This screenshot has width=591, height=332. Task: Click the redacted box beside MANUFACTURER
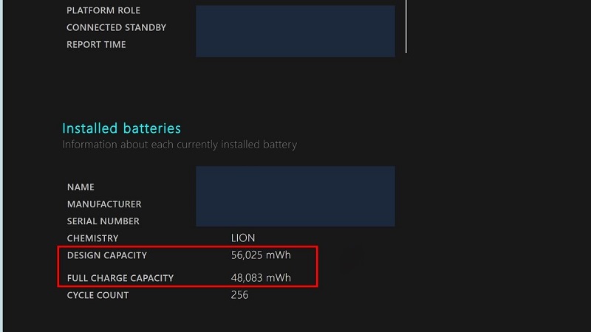(295, 204)
